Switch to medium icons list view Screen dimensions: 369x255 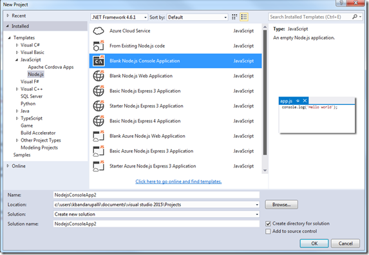coord(244,17)
